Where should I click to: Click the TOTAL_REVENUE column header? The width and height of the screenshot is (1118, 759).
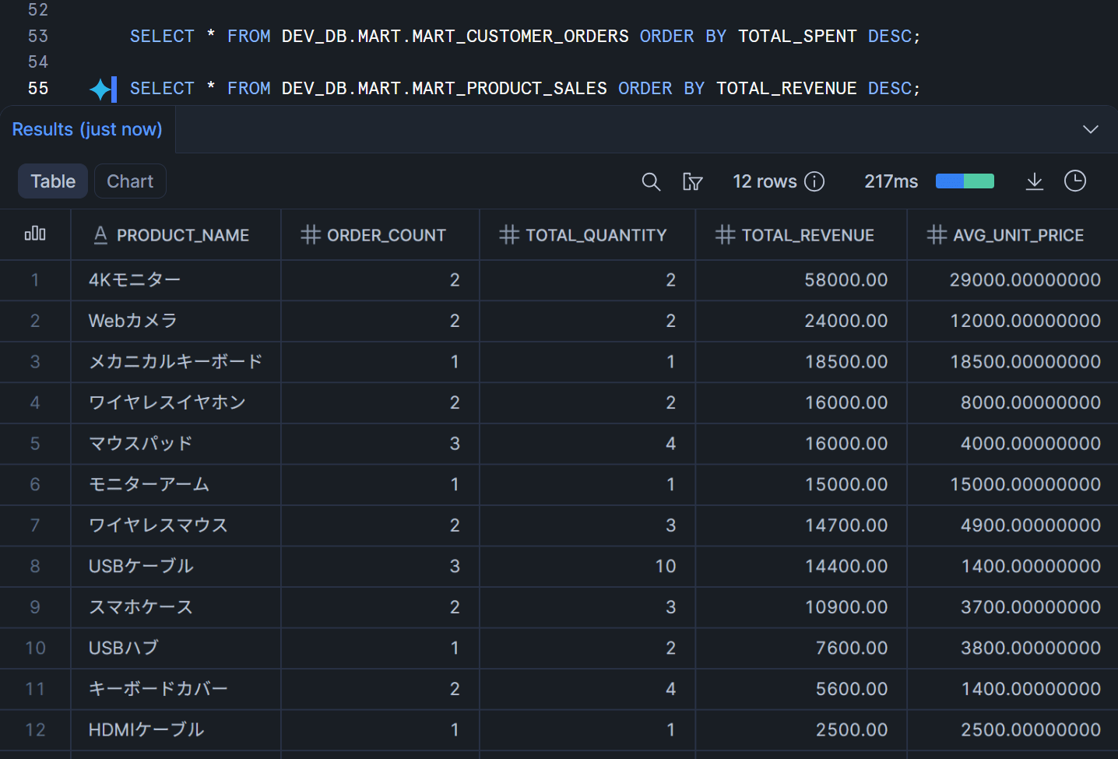click(807, 235)
